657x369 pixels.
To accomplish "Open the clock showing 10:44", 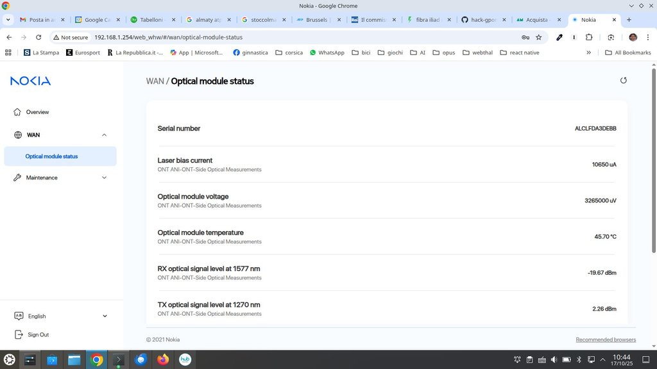I will pyautogui.click(x=621, y=359).
